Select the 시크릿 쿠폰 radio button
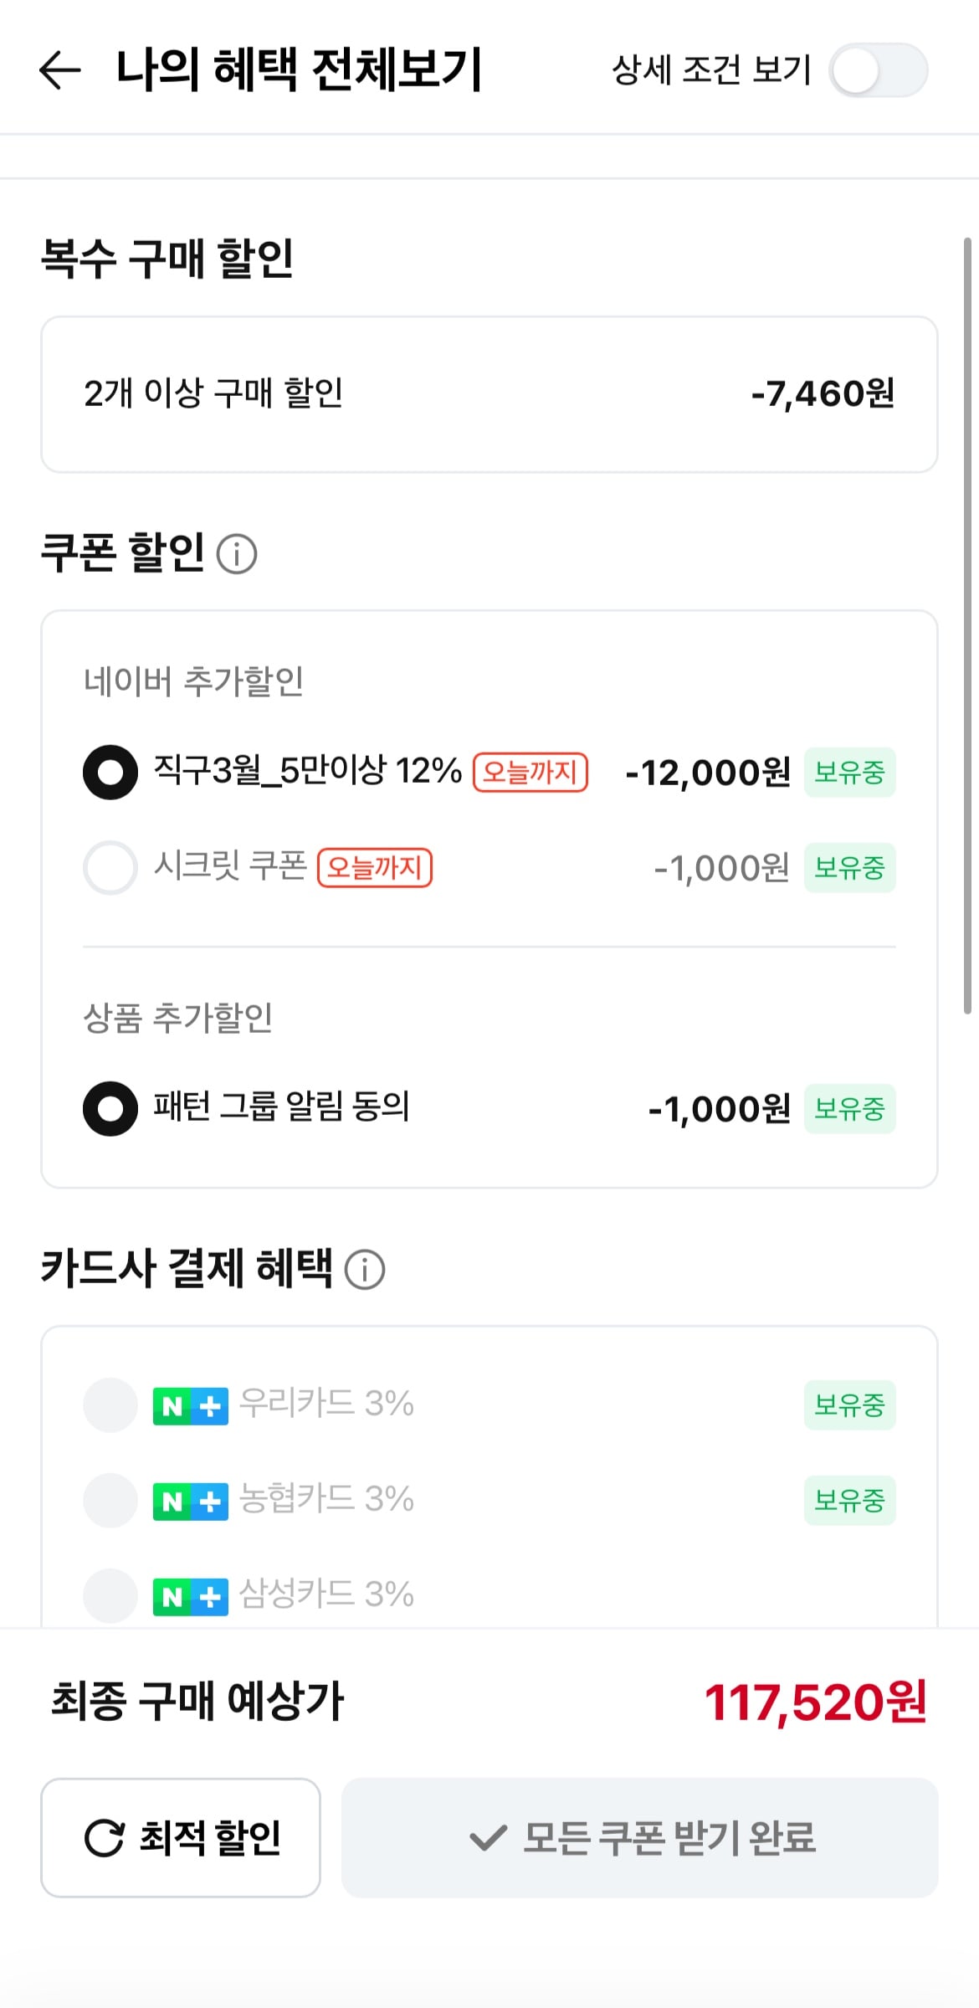Image resolution: width=979 pixels, height=2008 pixels. point(110,868)
